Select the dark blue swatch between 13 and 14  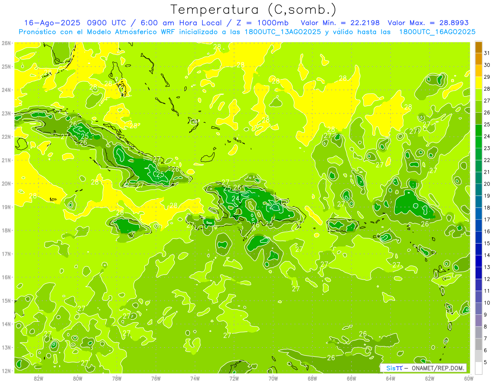click(x=479, y=261)
